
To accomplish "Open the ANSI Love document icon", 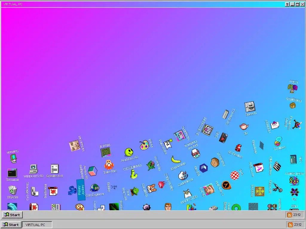I will pyautogui.click(x=258, y=168).
